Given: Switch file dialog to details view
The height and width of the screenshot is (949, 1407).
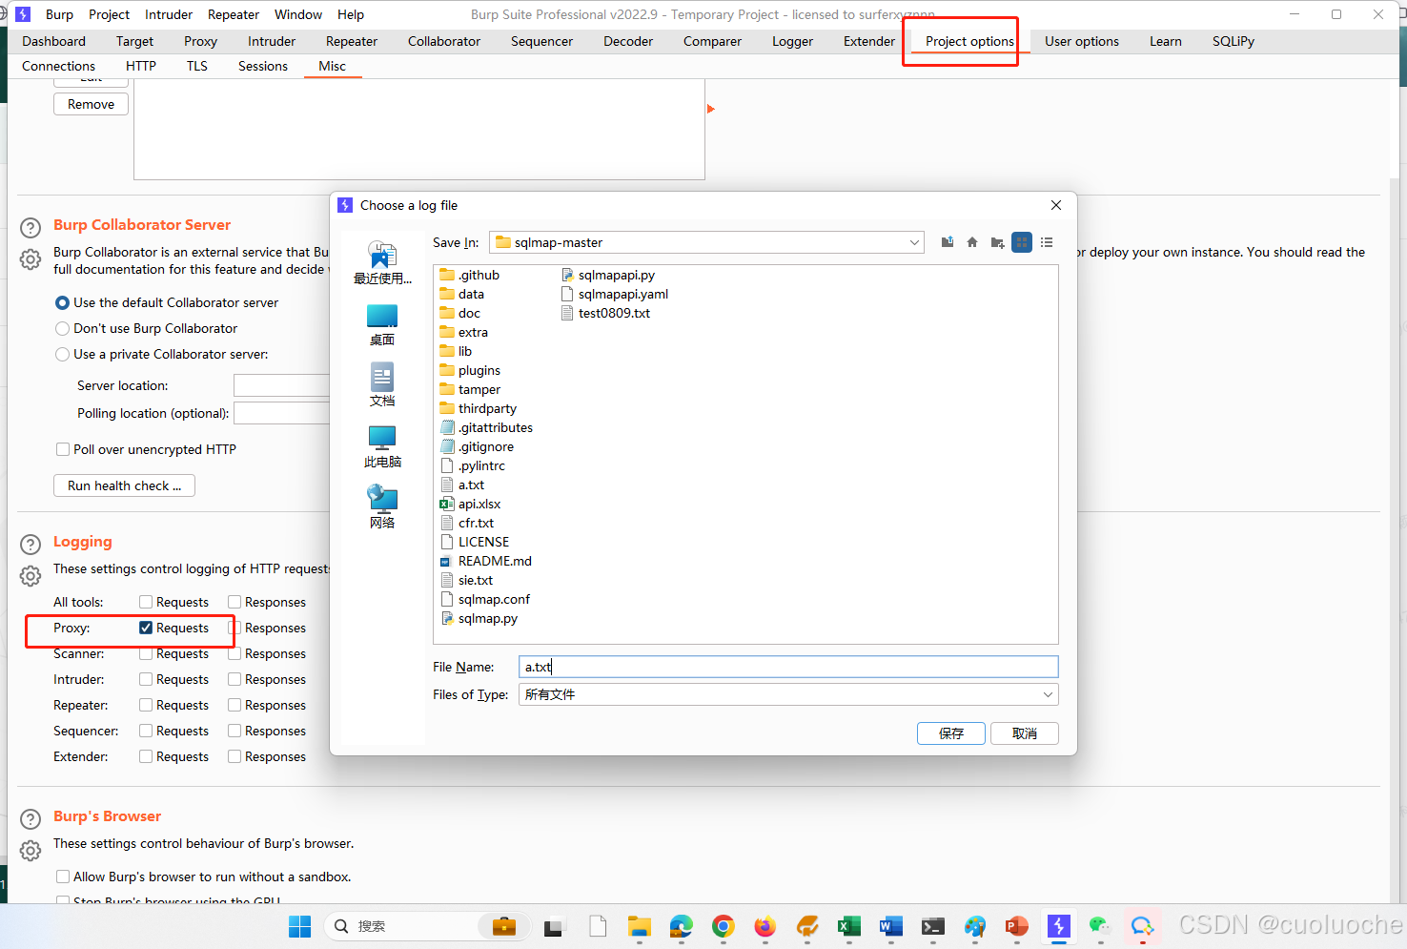Looking at the screenshot, I should point(1047,242).
